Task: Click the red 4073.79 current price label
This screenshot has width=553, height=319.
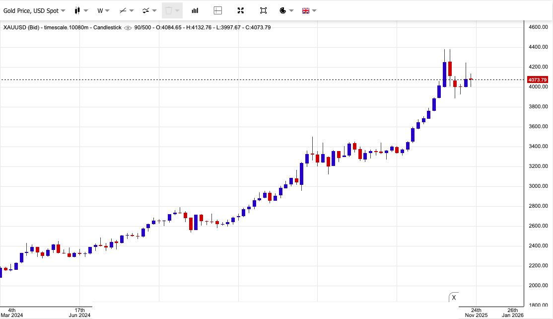Action: pyautogui.click(x=537, y=80)
